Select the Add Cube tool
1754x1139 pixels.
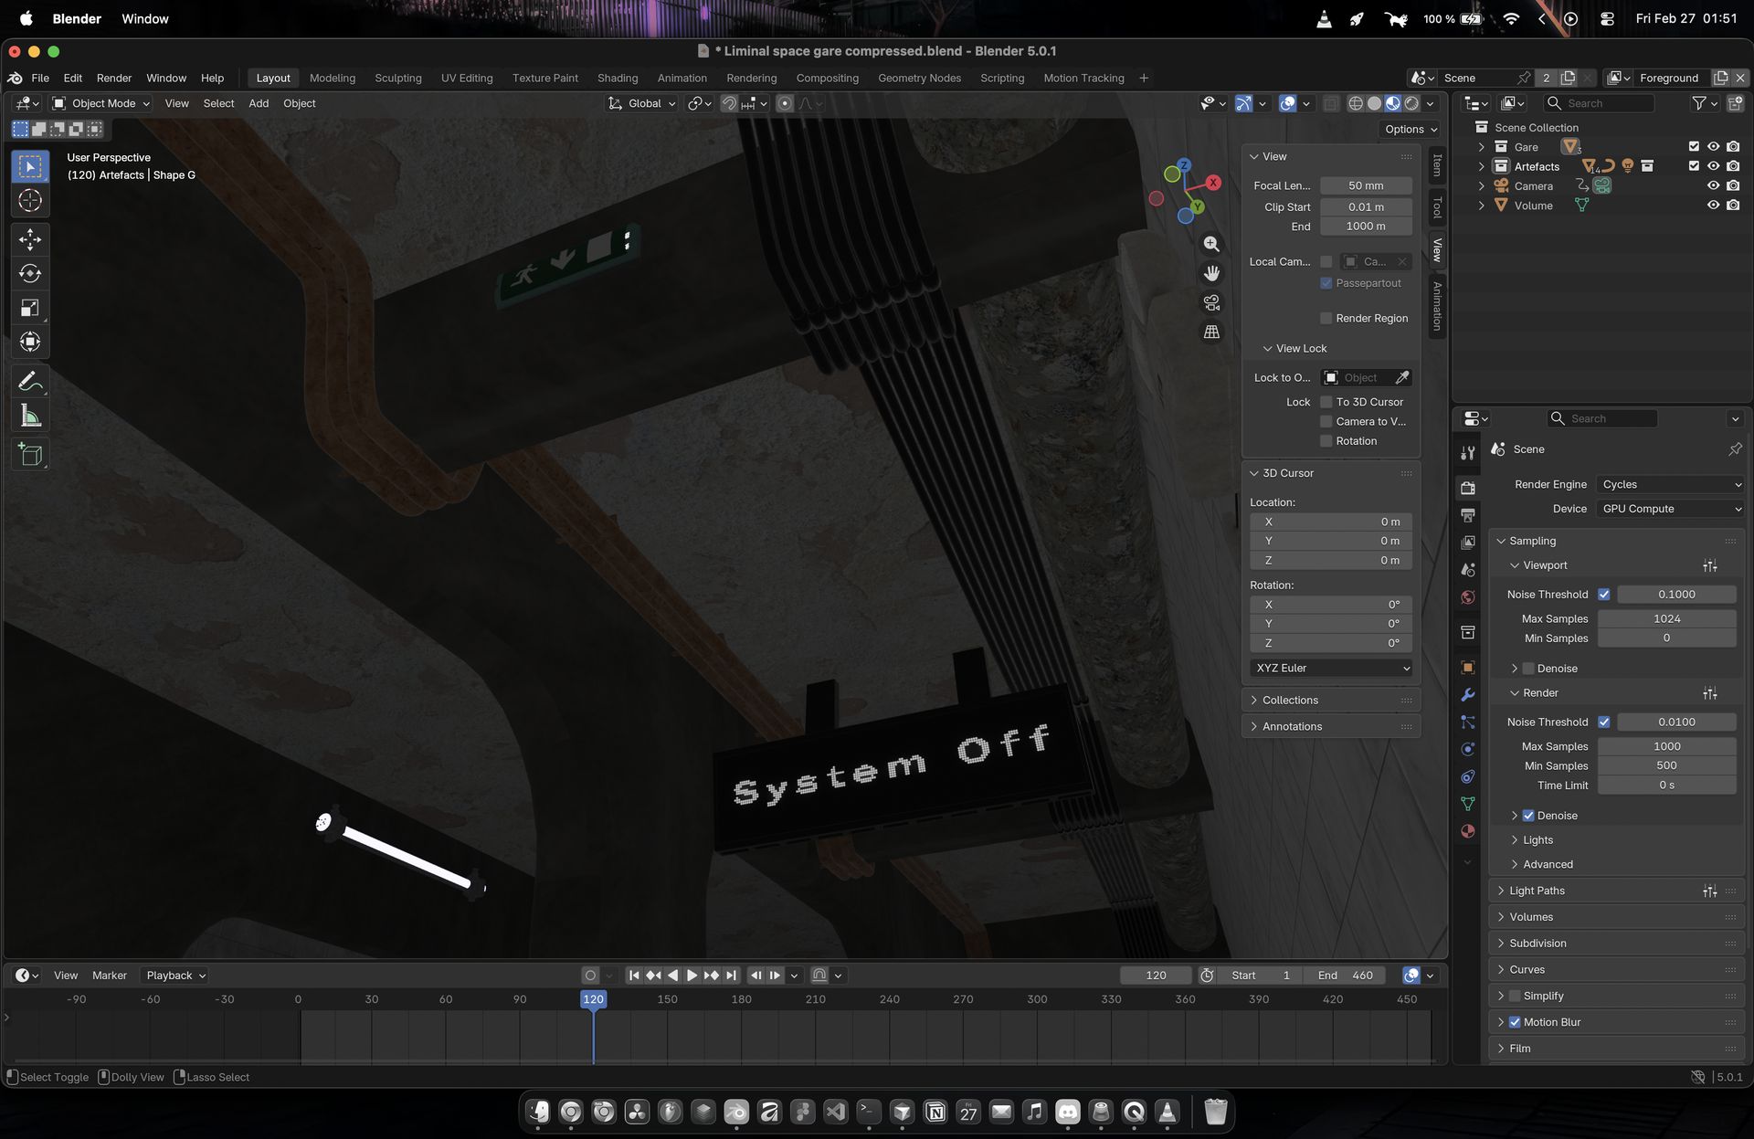30,455
